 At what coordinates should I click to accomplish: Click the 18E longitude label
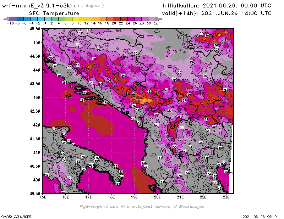[111, 197]
